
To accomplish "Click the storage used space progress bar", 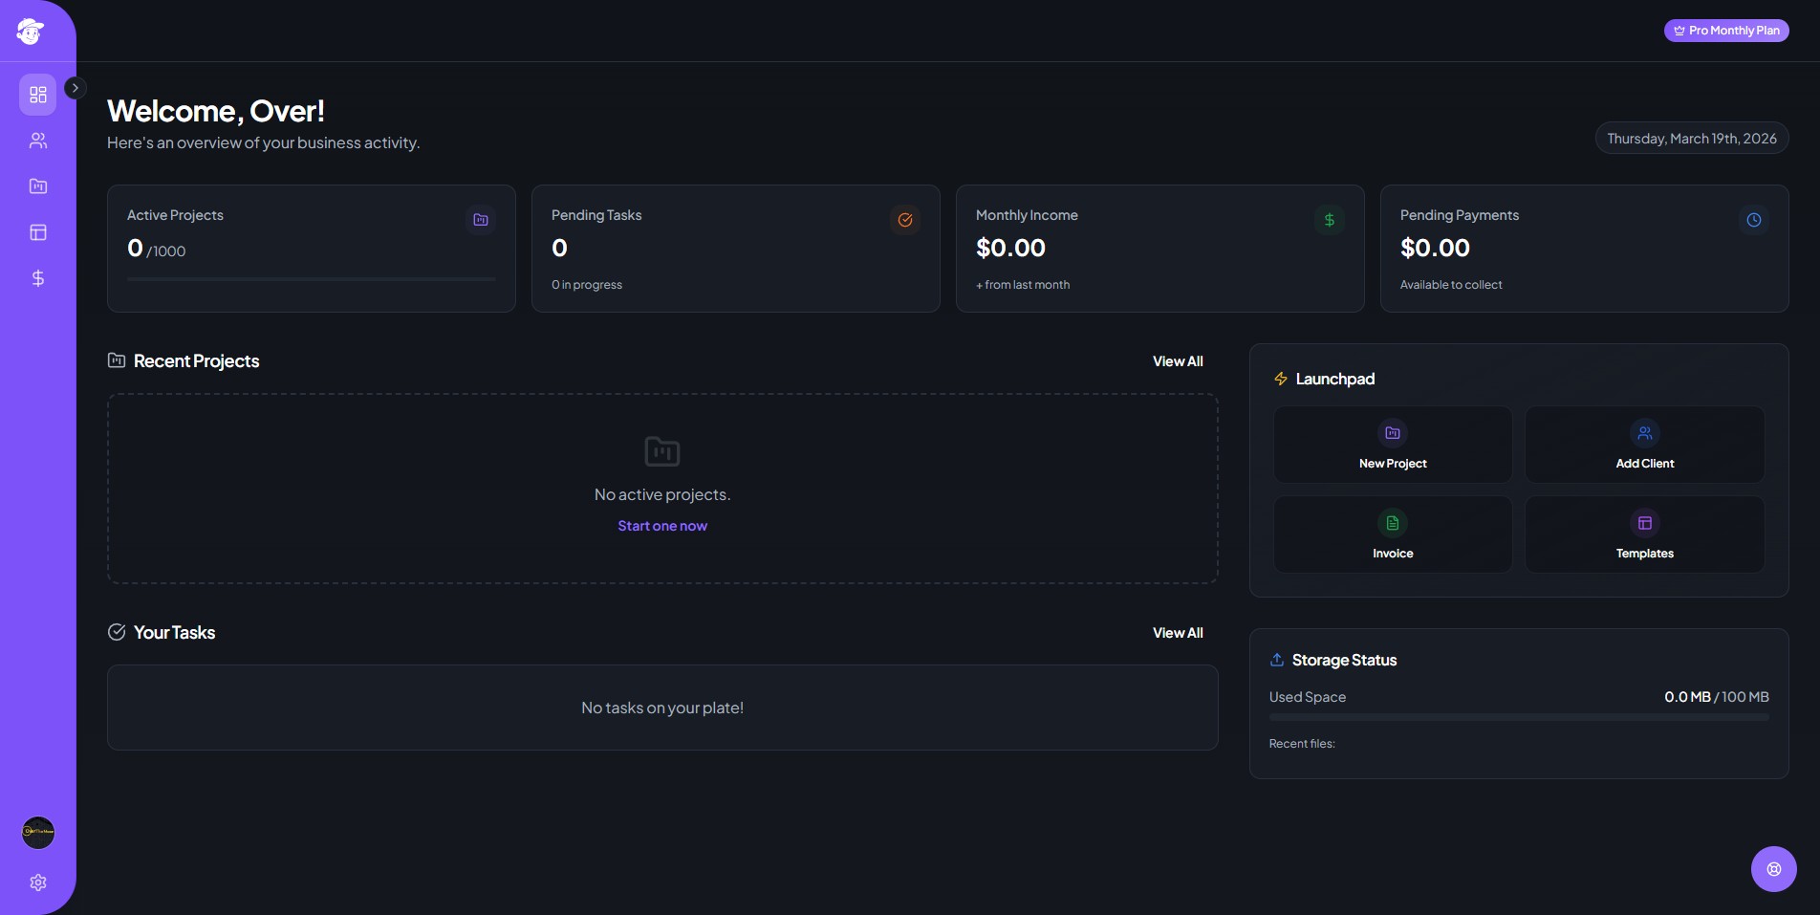I will coord(1519,717).
